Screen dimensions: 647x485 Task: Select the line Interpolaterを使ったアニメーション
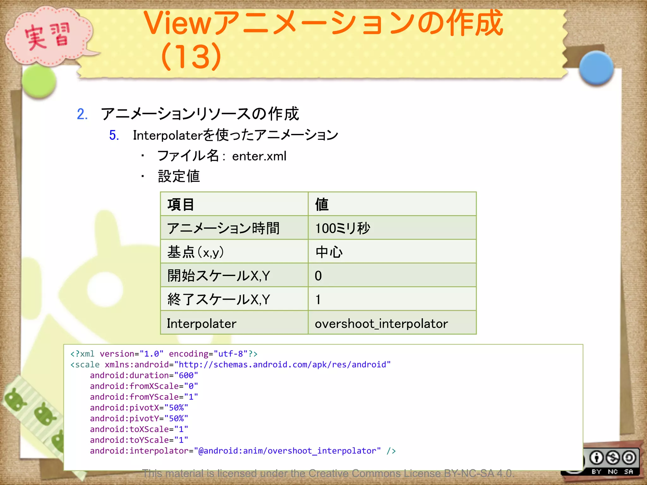(x=236, y=135)
